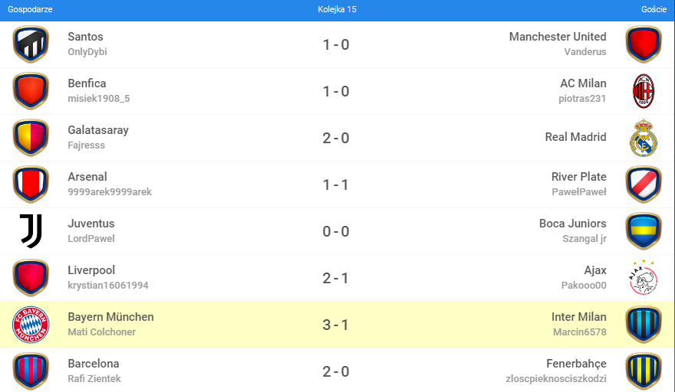Click the Juventus logo
The width and height of the screenshot is (675, 392).
click(31, 231)
